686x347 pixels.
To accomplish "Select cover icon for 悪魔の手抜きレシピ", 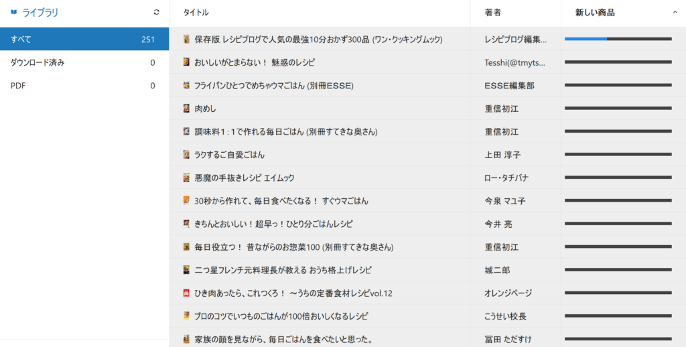I will [186, 178].
